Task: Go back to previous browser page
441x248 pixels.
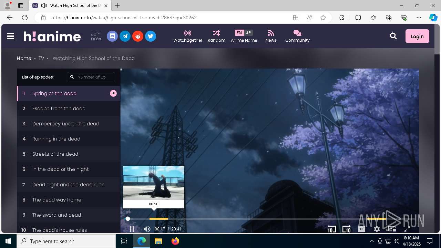Action: coord(10,18)
